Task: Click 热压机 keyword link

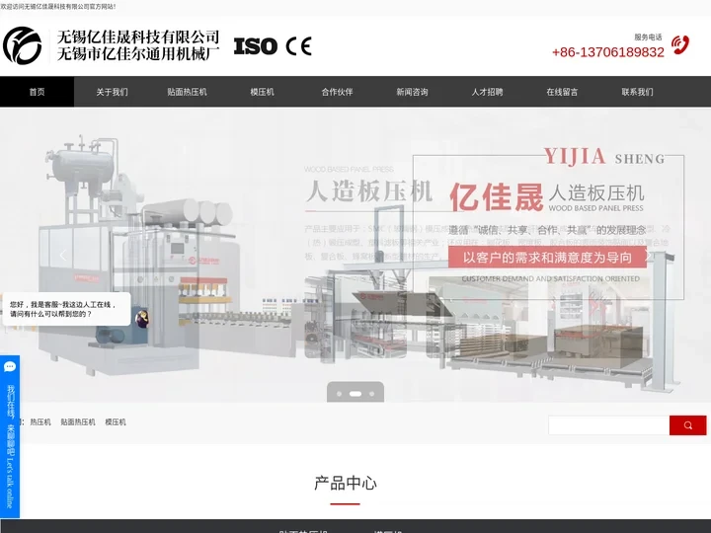Action: pyautogui.click(x=40, y=422)
